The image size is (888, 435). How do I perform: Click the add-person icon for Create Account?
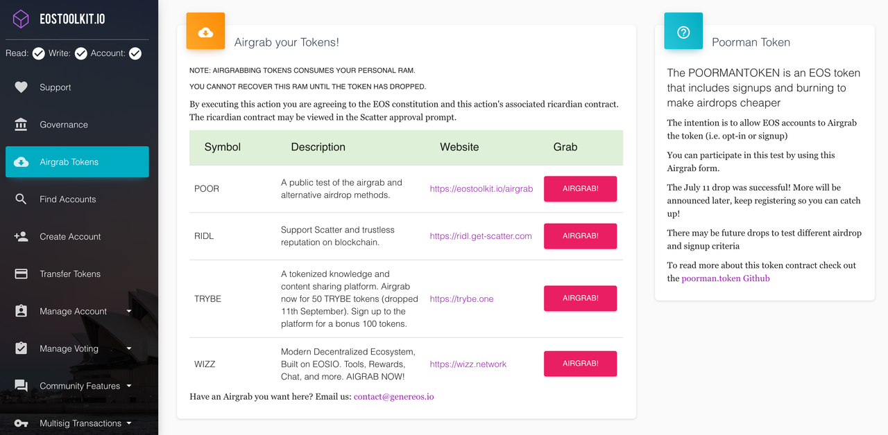22,237
